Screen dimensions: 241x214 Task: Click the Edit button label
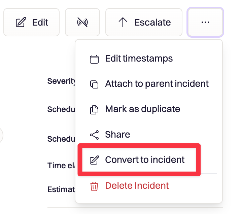(40, 23)
